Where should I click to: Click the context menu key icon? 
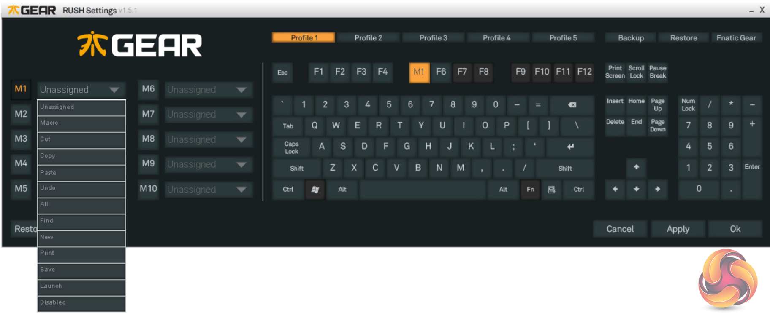(x=551, y=190)
